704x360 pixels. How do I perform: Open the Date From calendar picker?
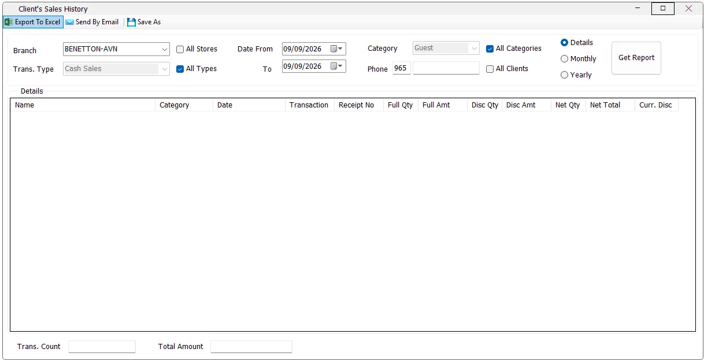click(x=337, y=49)
